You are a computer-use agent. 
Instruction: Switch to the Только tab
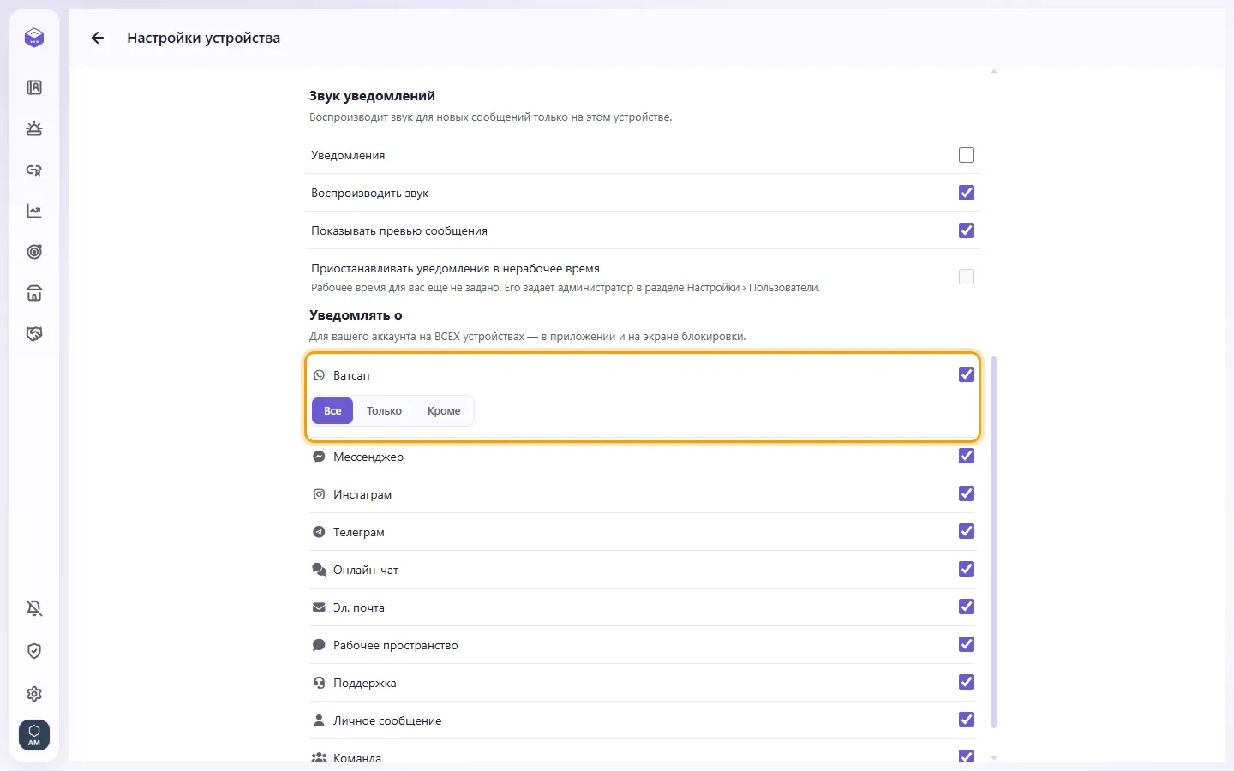click(384, 411)
